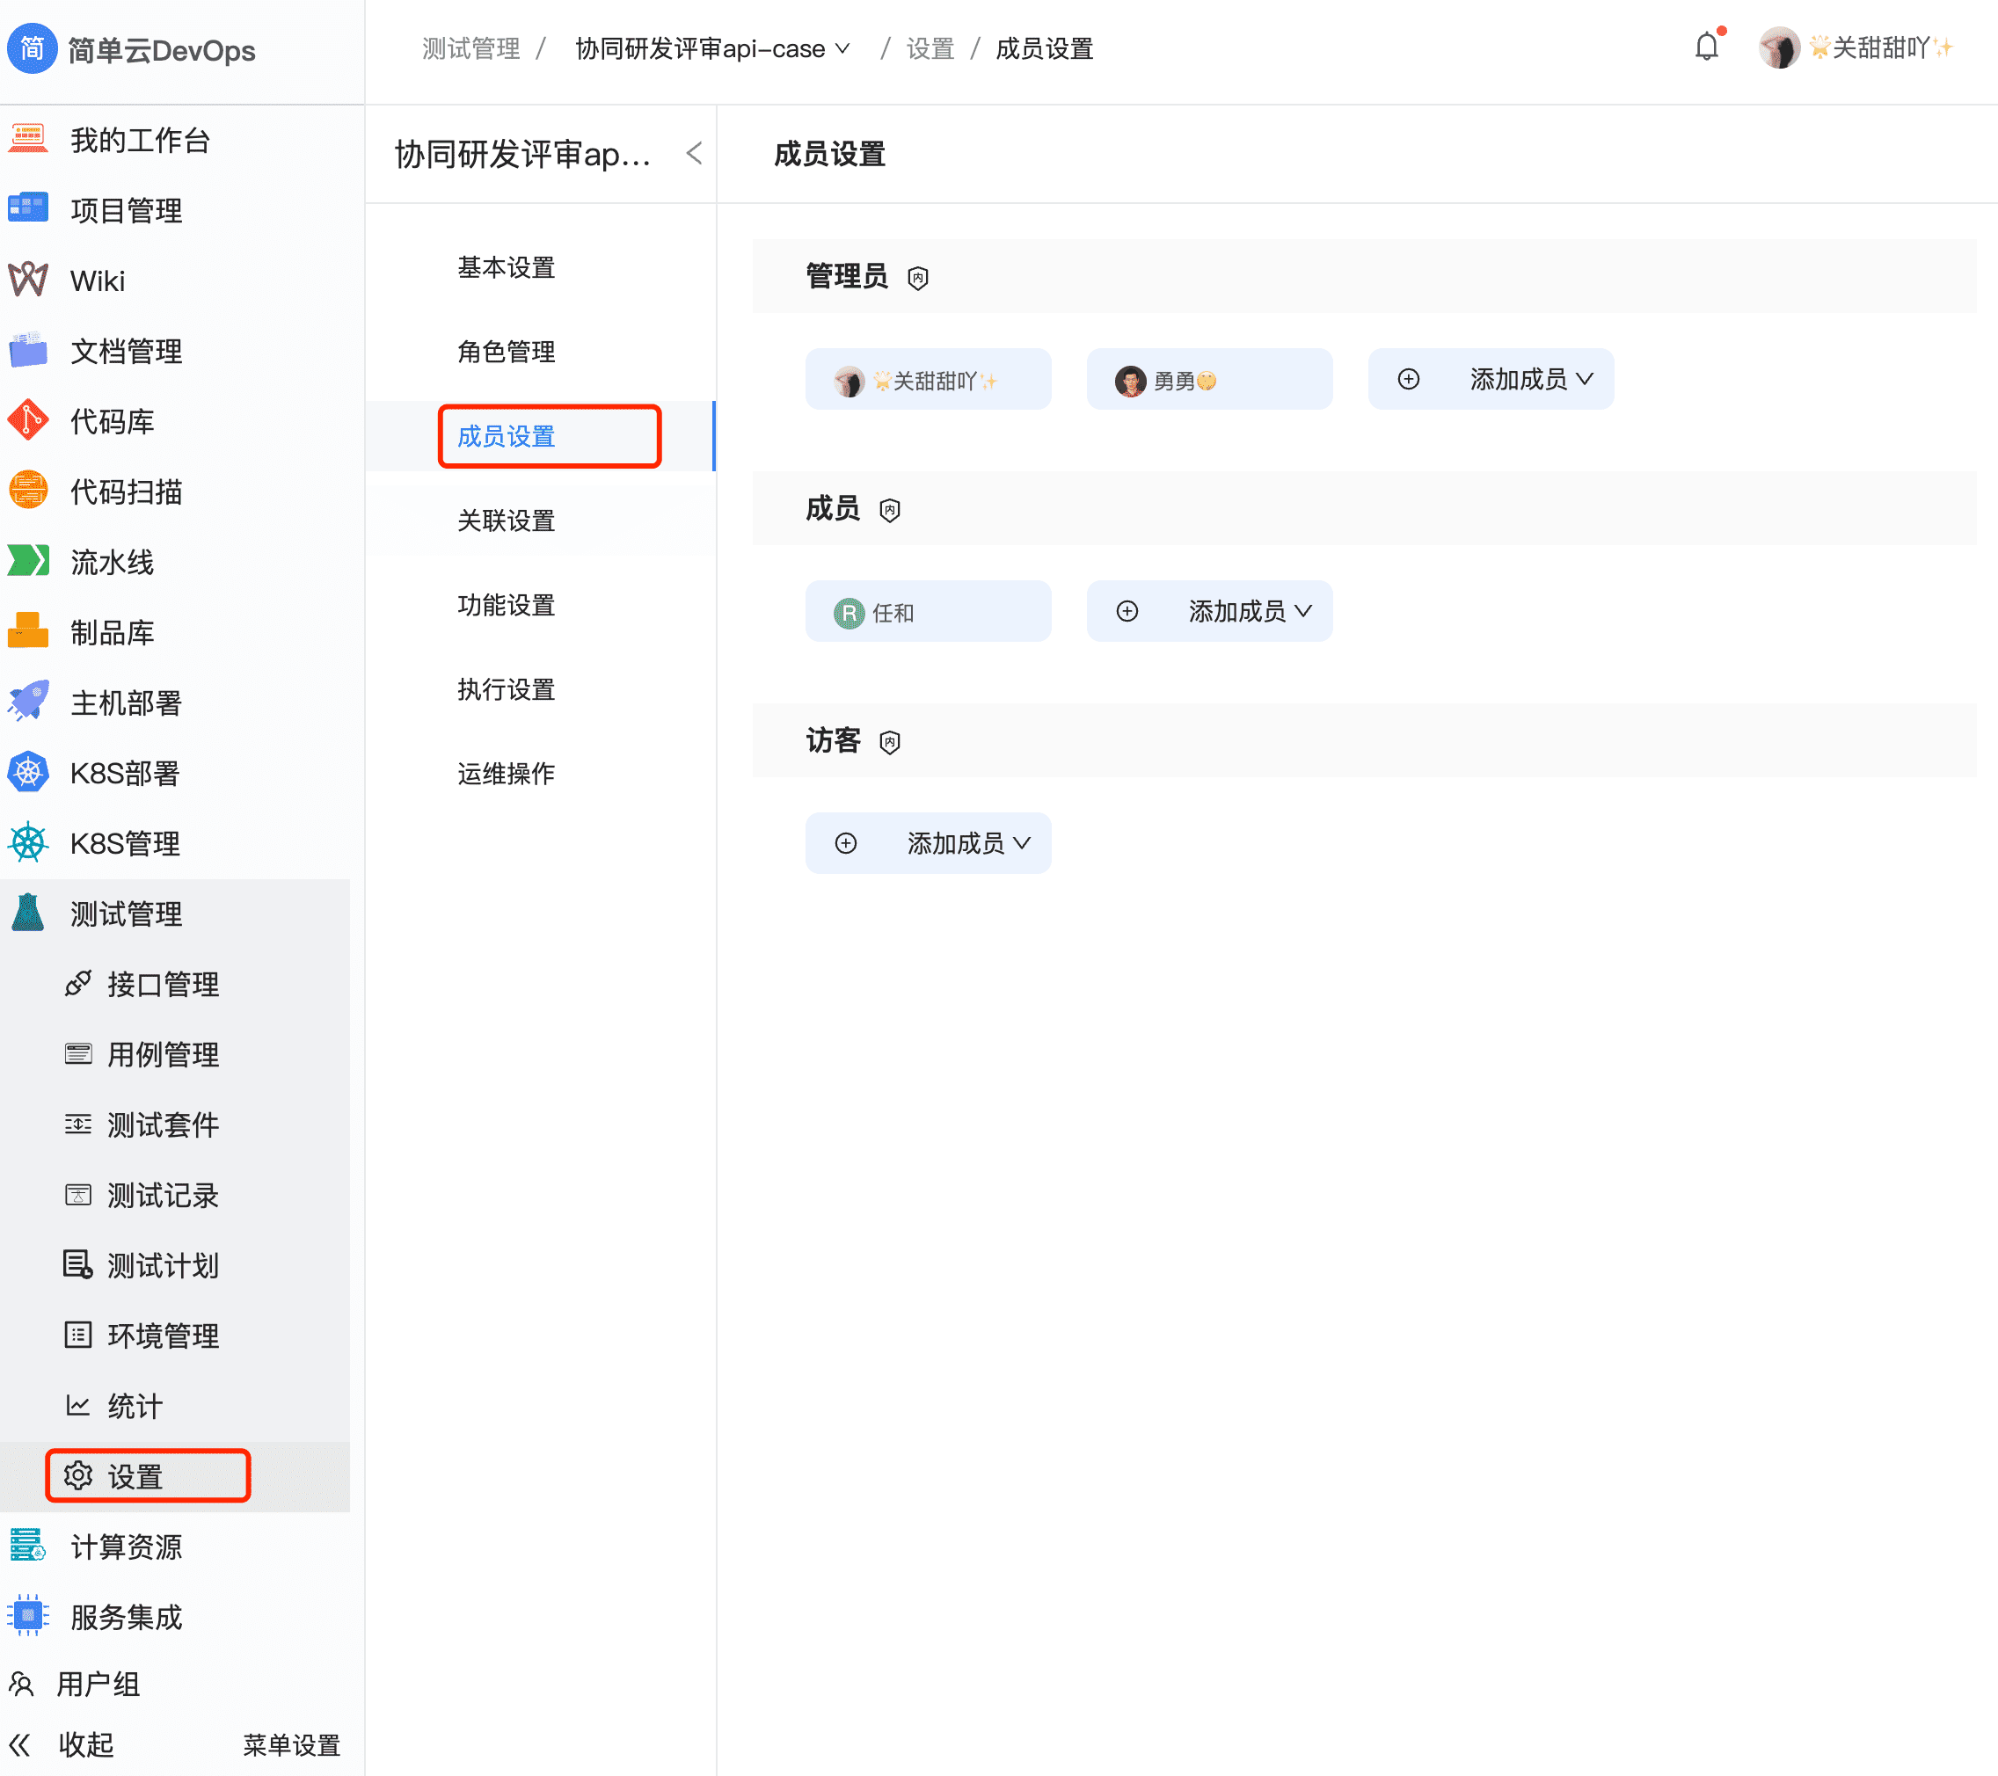Collapse the 协同研发评审 settings panel
1998x1776 pixels.
point(693,154)
